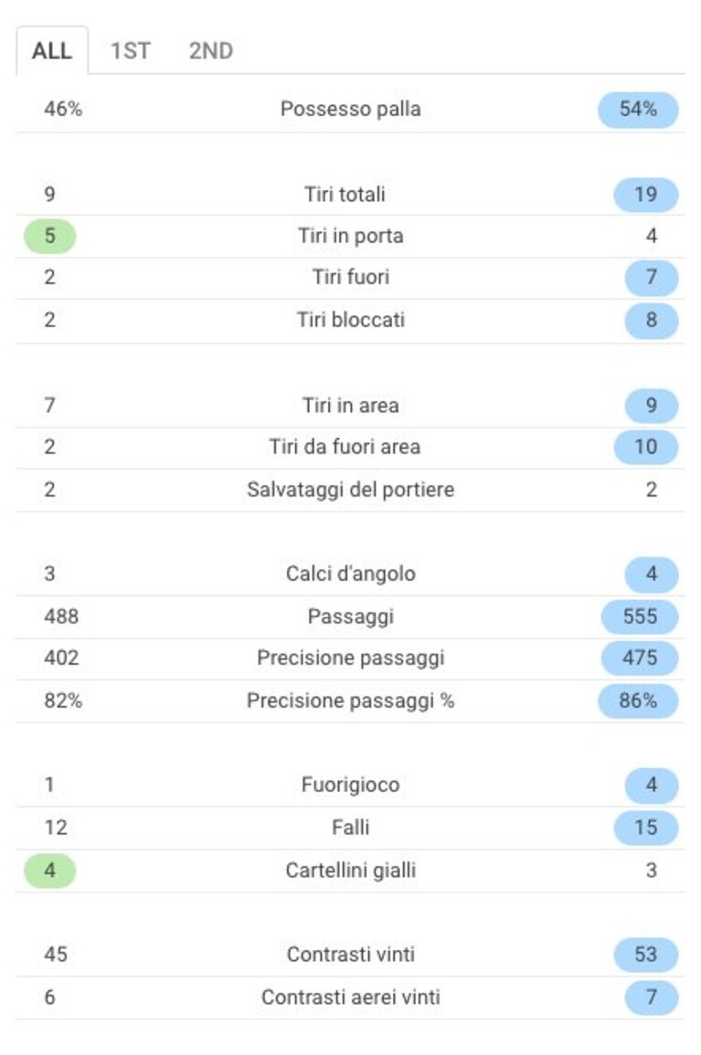Click the green 5 Tiri in porta badge
The width and height of the screenshot is (701, 1055).
[49, 236]
